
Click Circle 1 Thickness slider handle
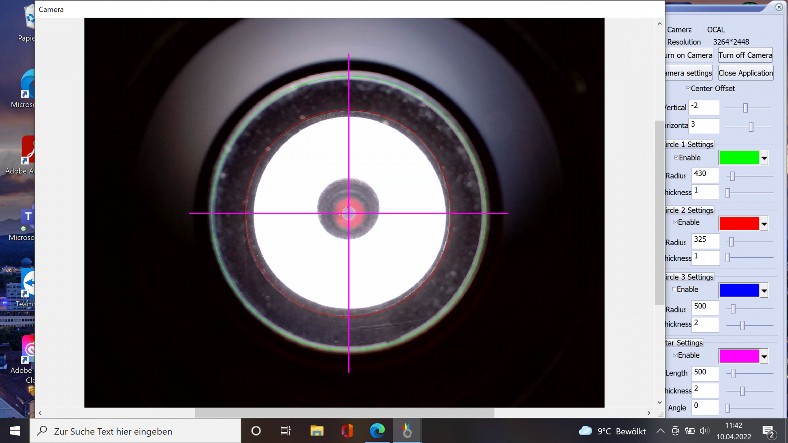(728, 193)
